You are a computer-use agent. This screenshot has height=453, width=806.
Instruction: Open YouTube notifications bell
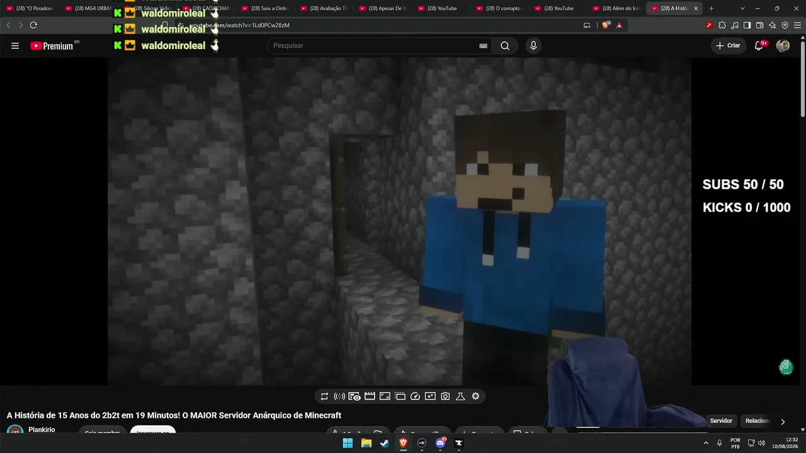tap(759, 45)
